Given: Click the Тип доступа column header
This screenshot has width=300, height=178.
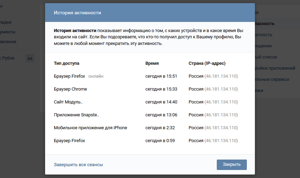Looking at the screenshot, I should pos(66,63).
